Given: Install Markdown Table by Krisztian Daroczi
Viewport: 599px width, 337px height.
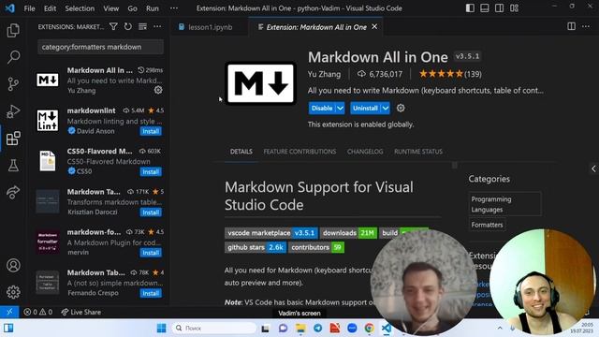Looking at the screenshot, I should pyautogui.click(x=151, y=212).
